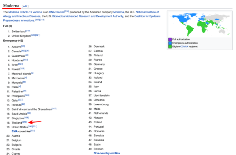Image resolution: width=236 pixels, height=155 pixels.
Task: Open citation 83 next to Saudi Arabia
Action: pyautogui.click(x=29, y=113)
